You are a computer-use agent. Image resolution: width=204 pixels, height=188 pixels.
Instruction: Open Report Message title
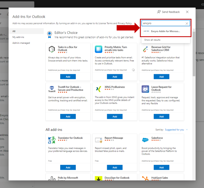point(114,138)
